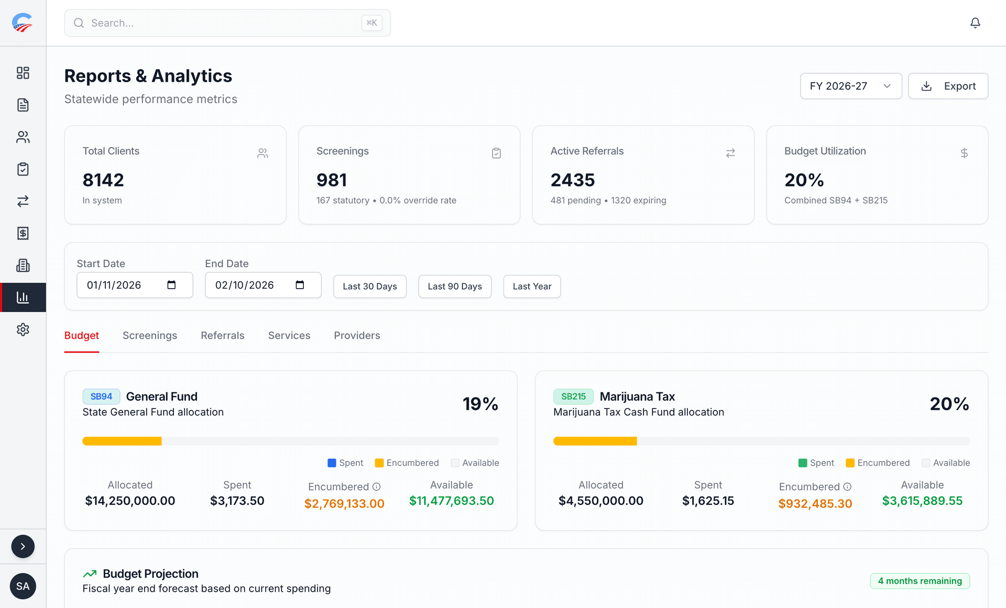
Task: Select the Budget tab
Action: coord(82,335)
